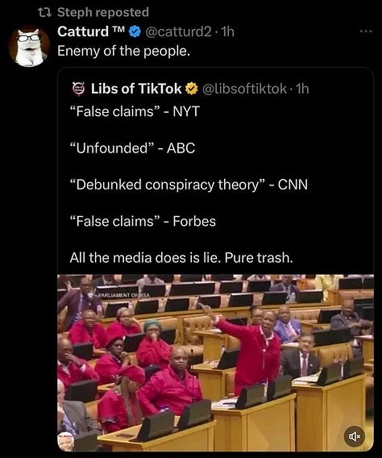The height and width of the screenshot is (458, 382).
Task: Click Catturd's blue verified badge
Action: point(135,31)
